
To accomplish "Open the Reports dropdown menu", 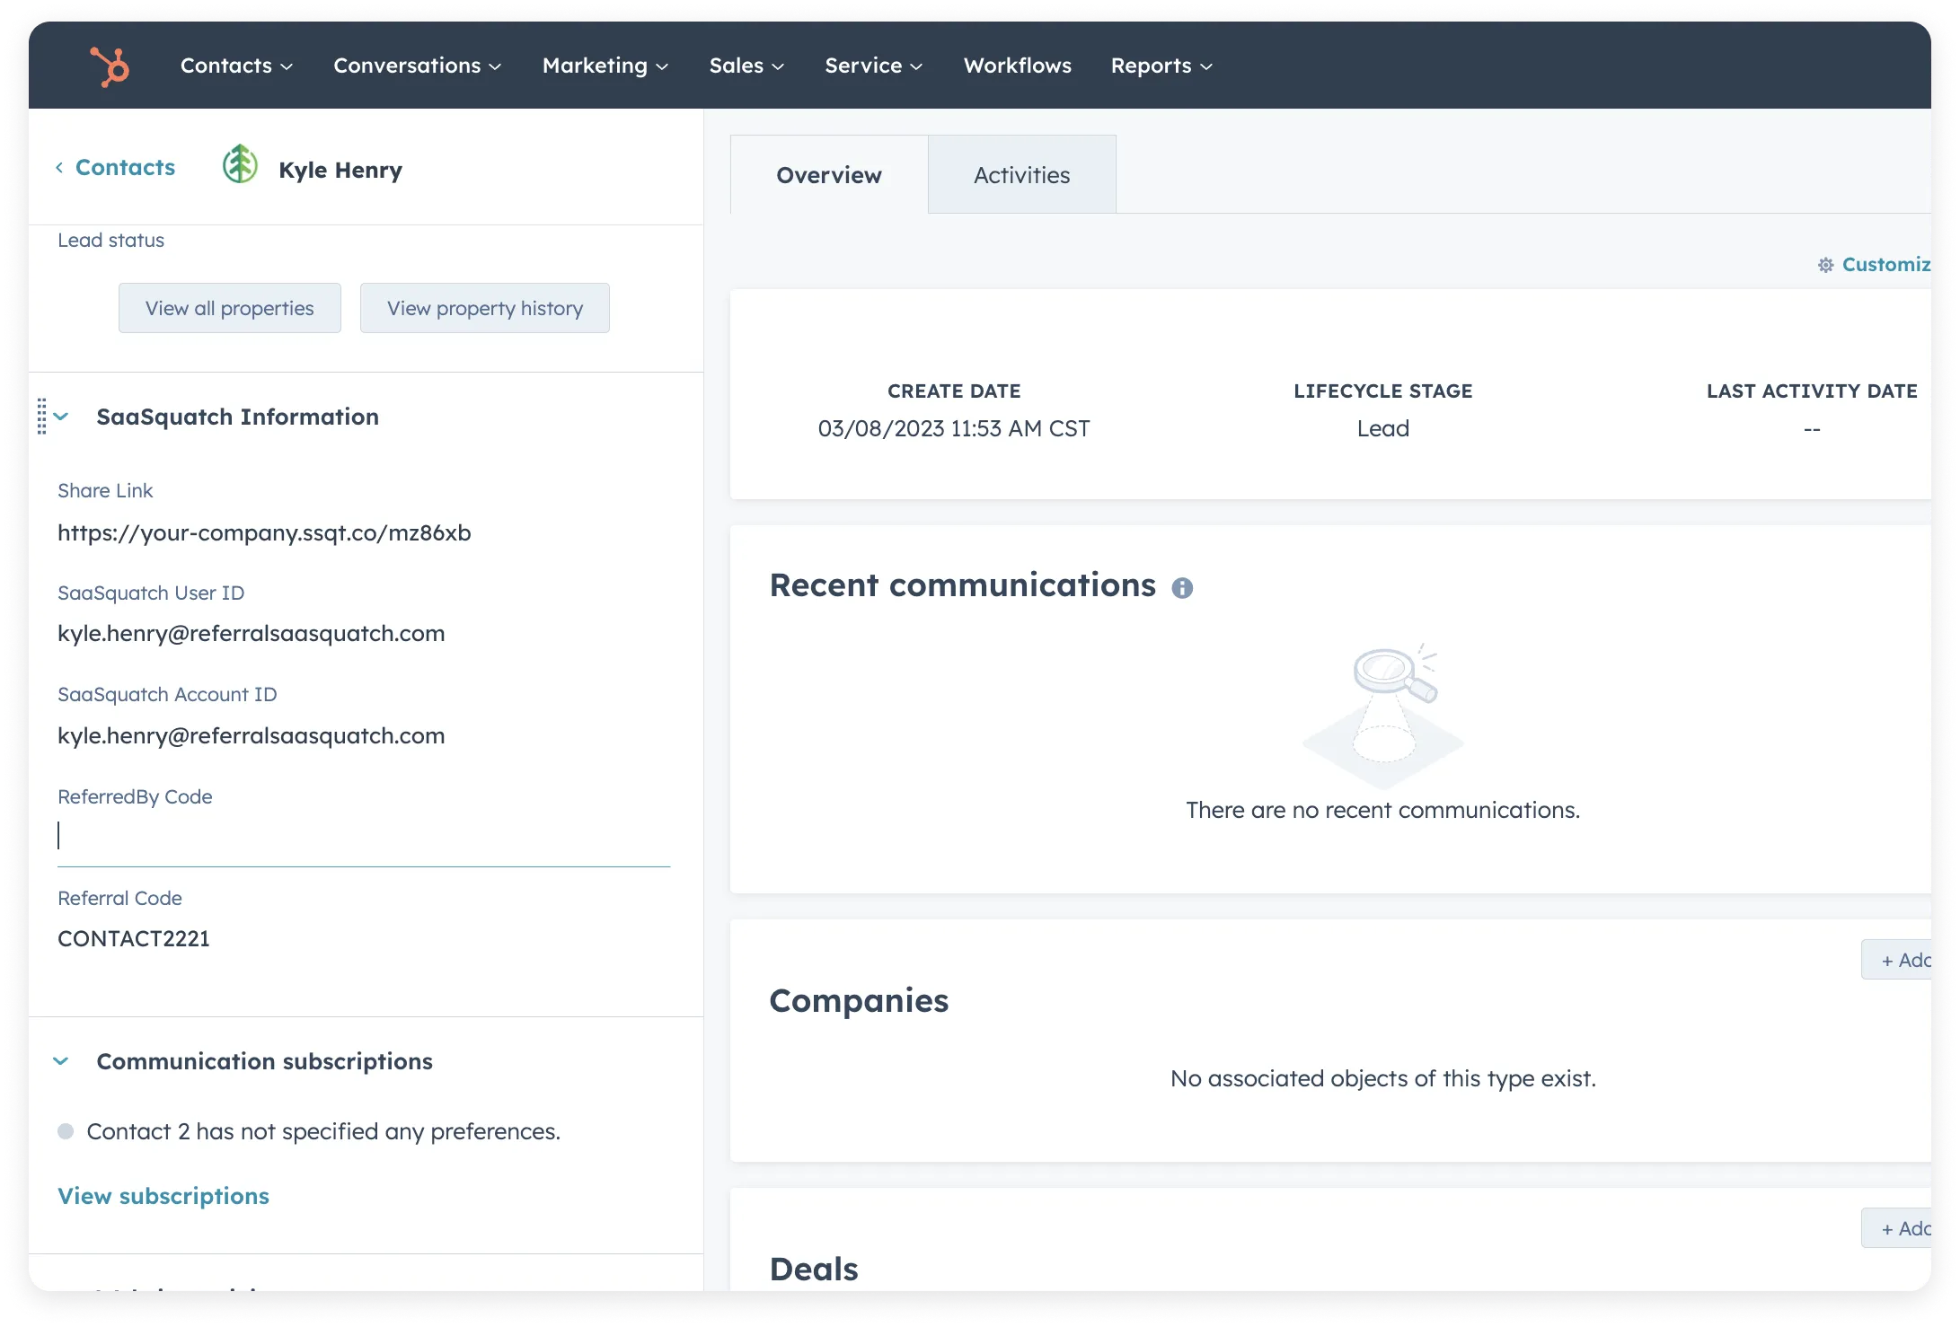I will pos(1161,66).
